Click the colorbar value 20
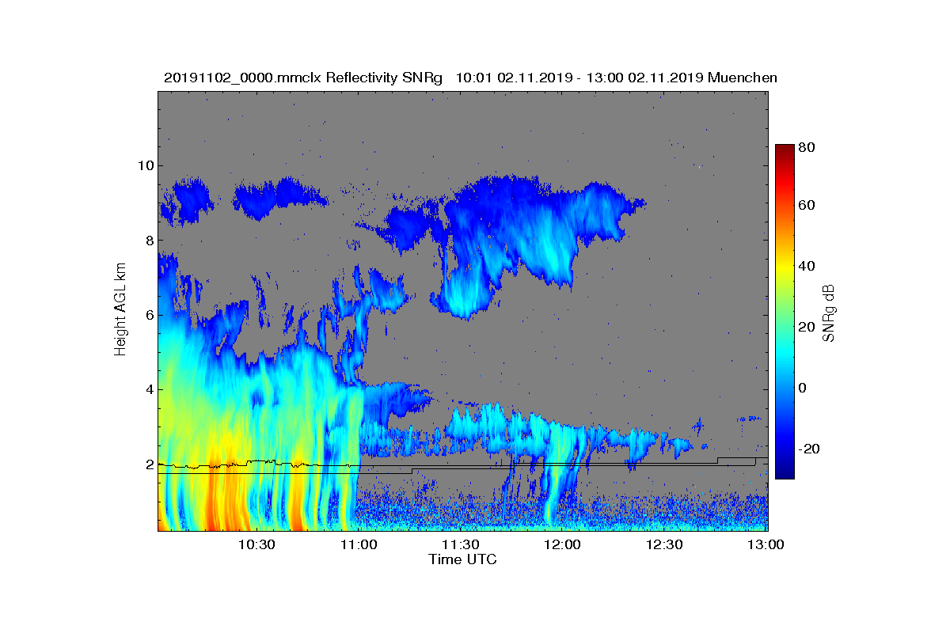 click(807, 327)
